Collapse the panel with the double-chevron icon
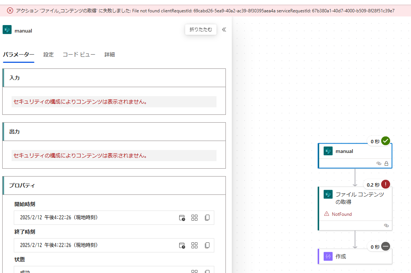Screen dimensions: 411x273 [224, 30]
